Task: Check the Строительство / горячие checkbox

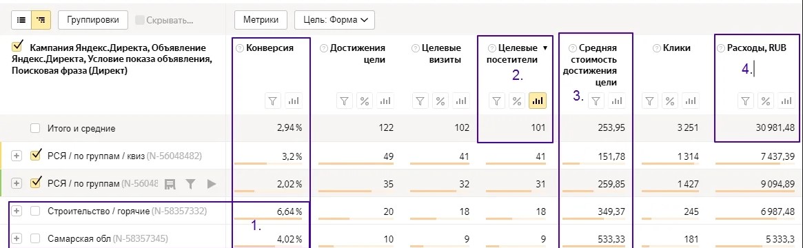Action: [x=35, y=211]
